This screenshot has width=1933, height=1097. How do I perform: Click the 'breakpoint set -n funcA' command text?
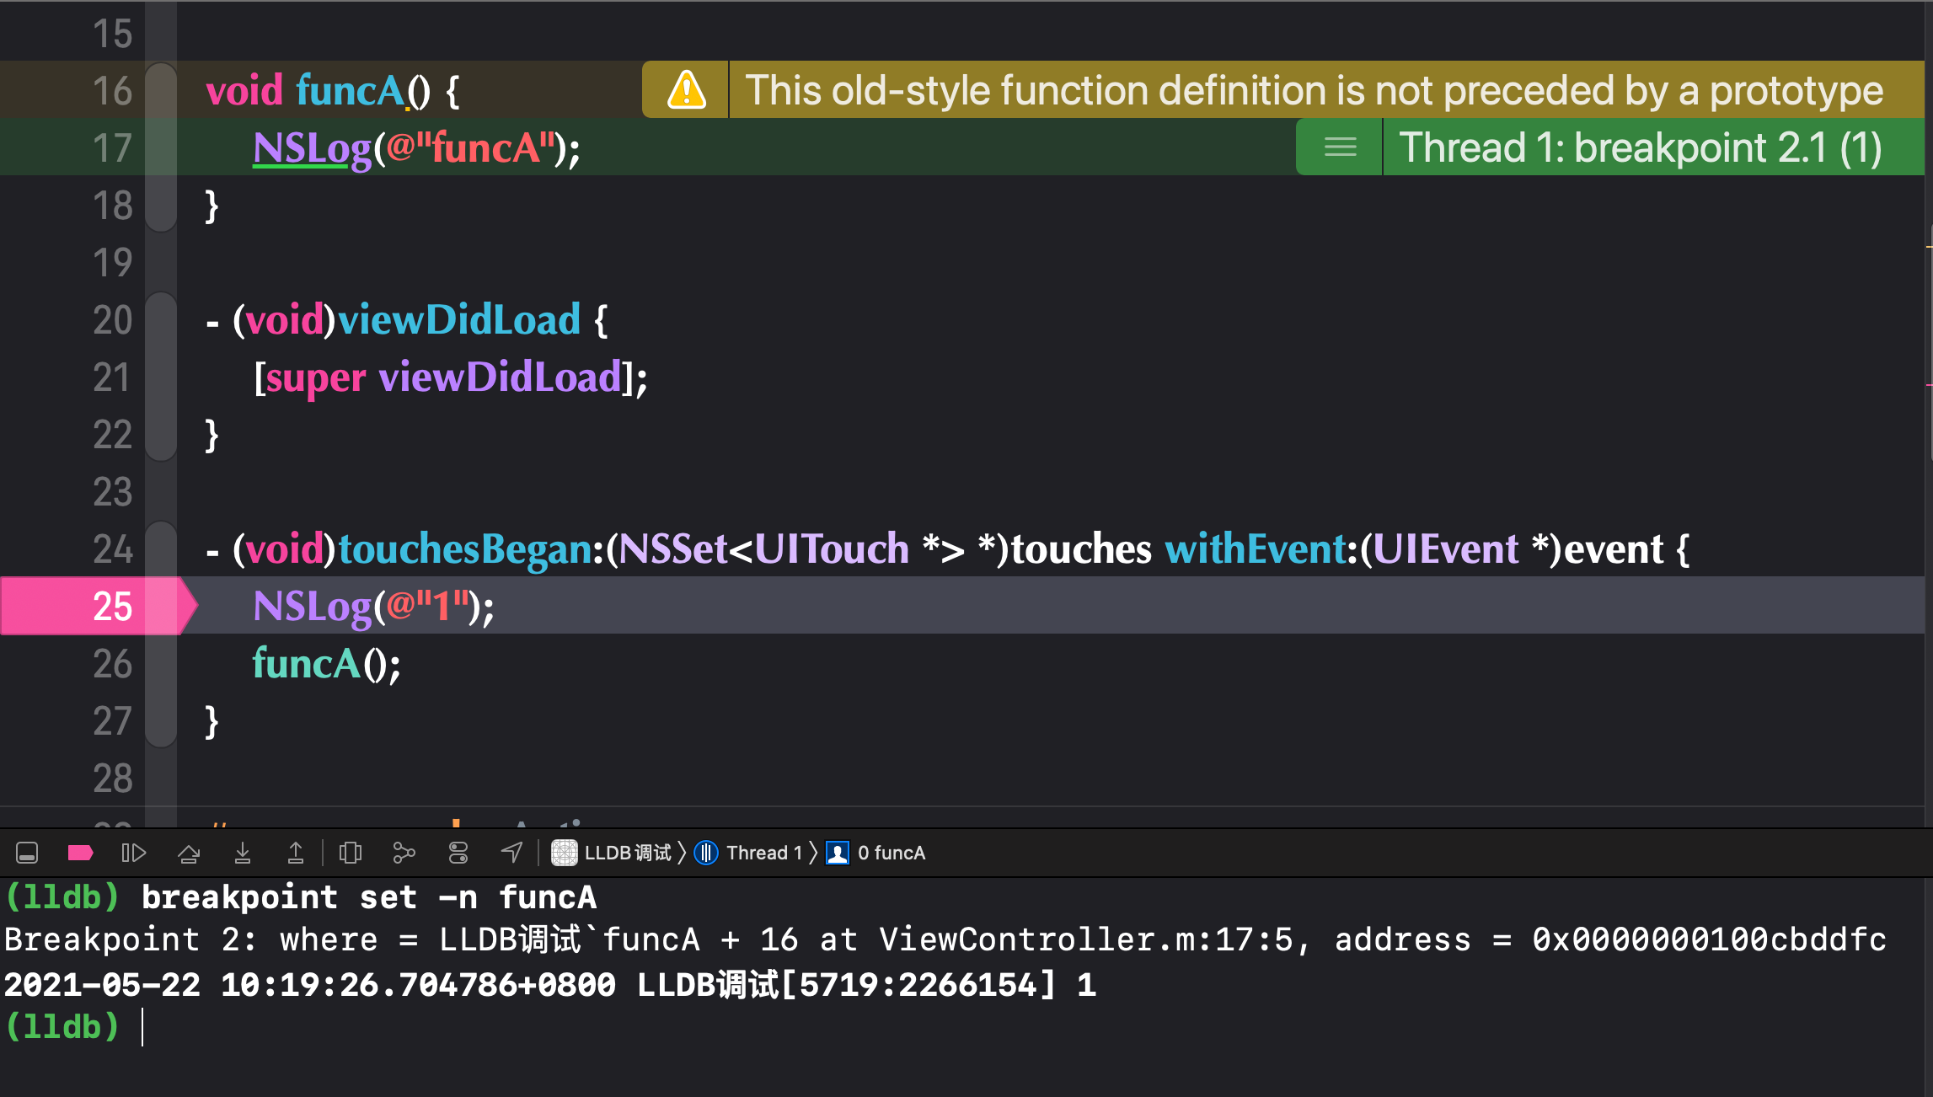(x=369, y=897)
